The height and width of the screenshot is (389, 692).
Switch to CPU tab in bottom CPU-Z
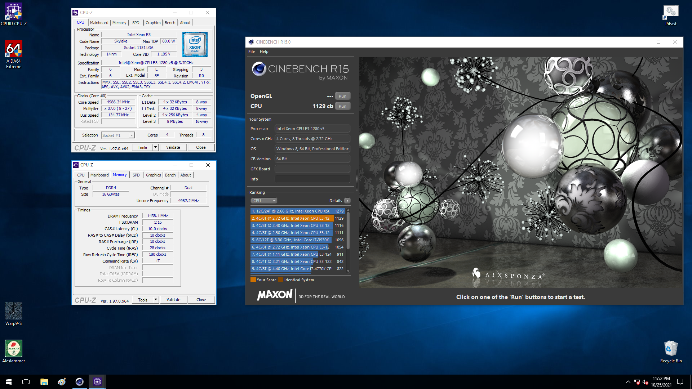(x=81, y=175)
